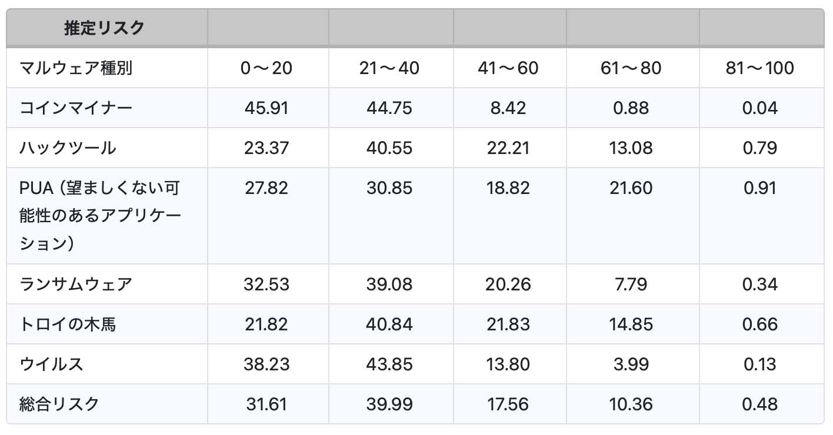
Task: Click the 推定リスク column header
Action: (x=104, y=28)
